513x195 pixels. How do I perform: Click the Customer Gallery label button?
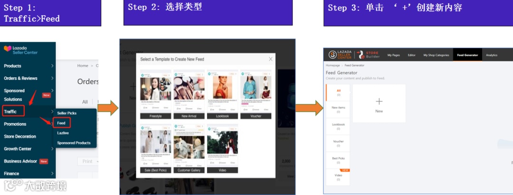coord(189,170)
